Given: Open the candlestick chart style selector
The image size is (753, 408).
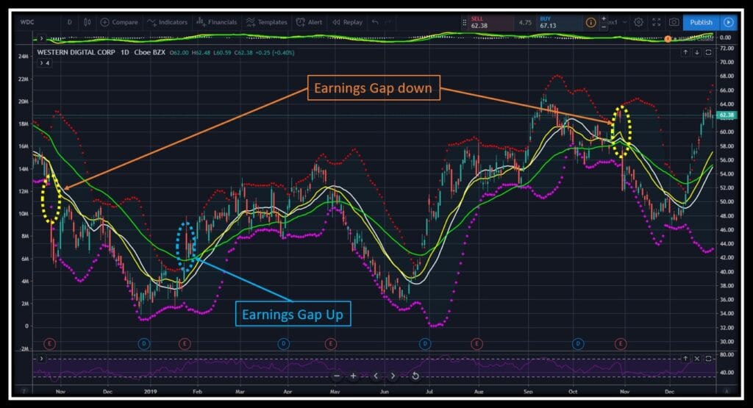Looking at the screenshot, I should 88,22.
